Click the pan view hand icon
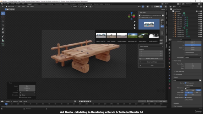This screenshot has height=114, width=203. click(134, 25)
